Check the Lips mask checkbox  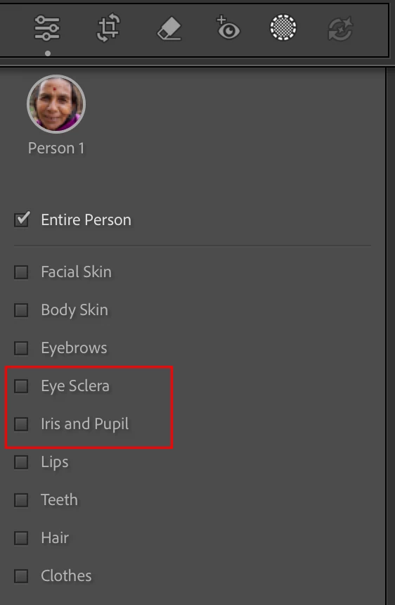tap(21, 462)
